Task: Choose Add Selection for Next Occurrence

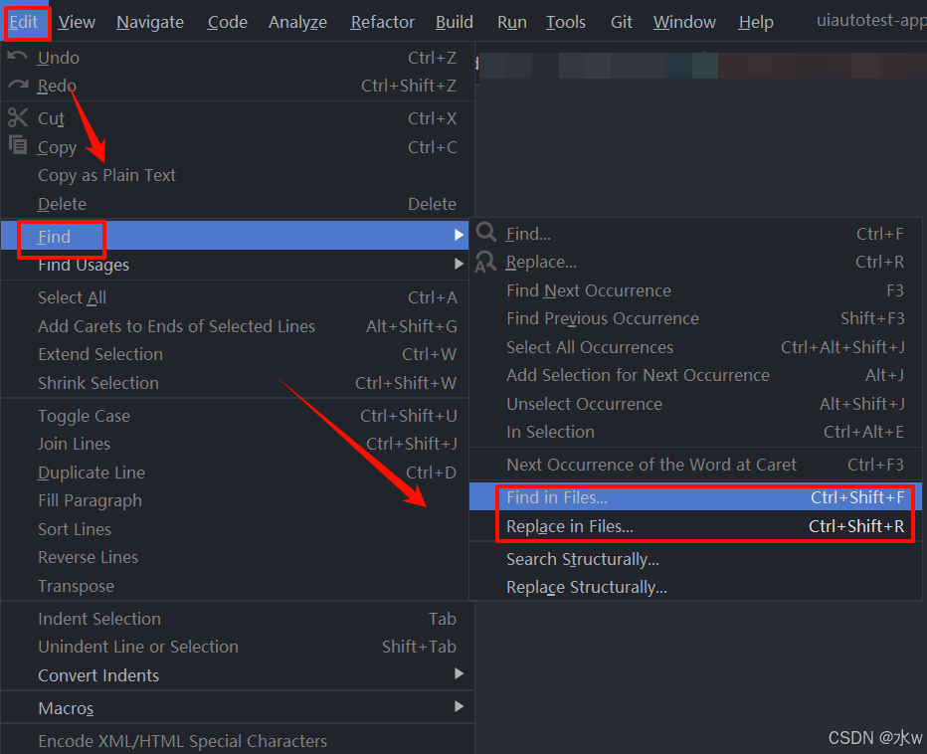Action: [x=696, y=376]
